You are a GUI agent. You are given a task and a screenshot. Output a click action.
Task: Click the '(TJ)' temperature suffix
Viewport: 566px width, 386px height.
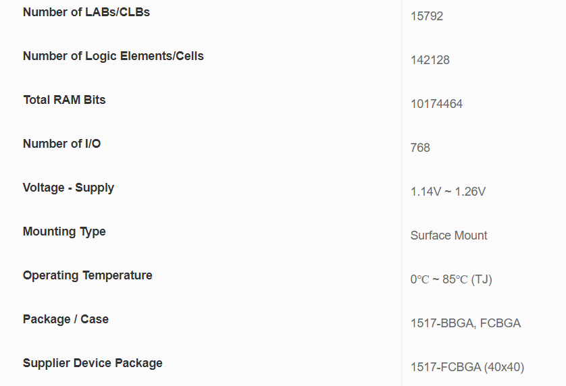482,279
